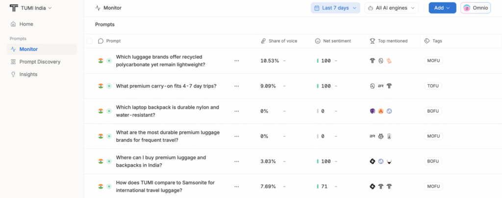502x198 pixels.
Task: Open more options for premium carry-on prompt
Action: pos(237,86)
